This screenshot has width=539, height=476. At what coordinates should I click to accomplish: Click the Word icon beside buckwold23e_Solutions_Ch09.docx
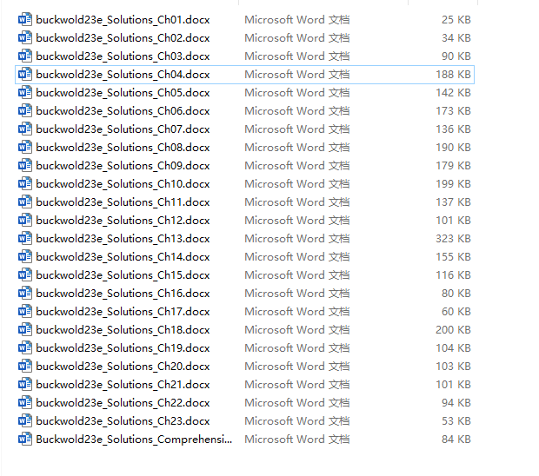pos(25,165)
